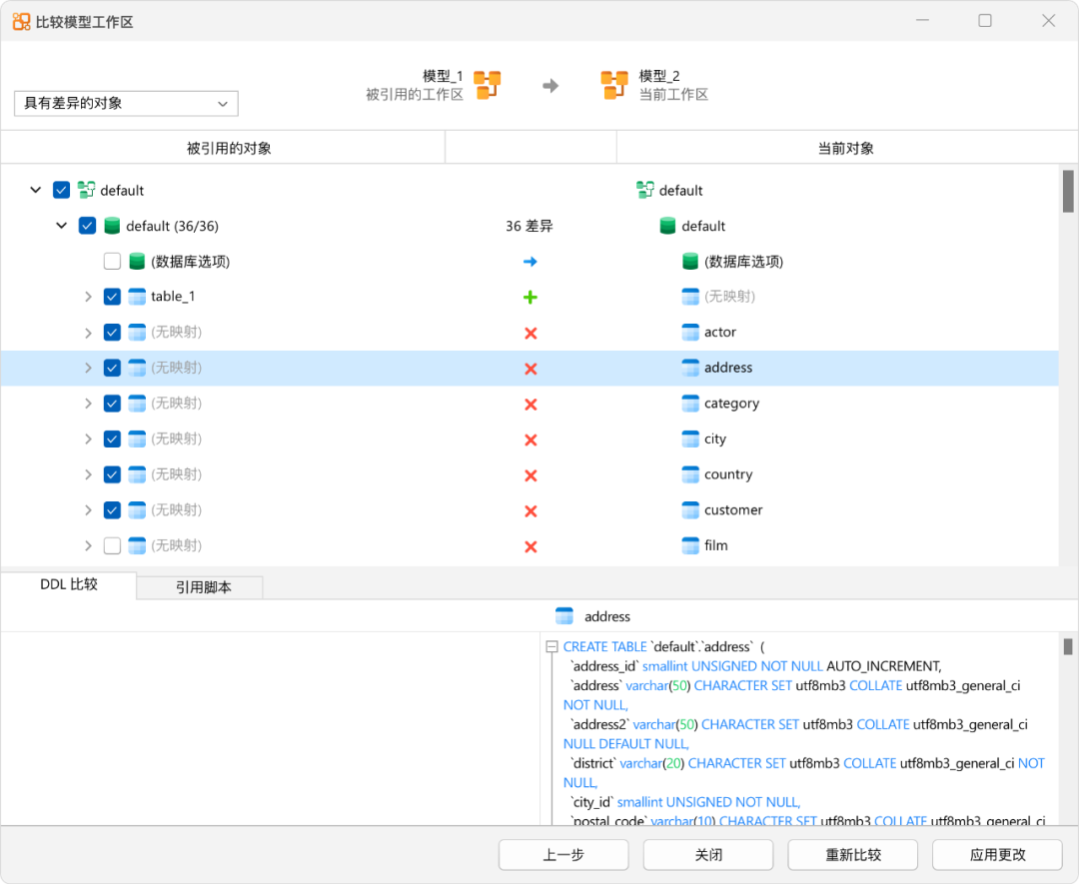Viewport: 1079px width, 884px height.
Task: Click the red X icon in the category row
Action: click(x=531, y=405)
